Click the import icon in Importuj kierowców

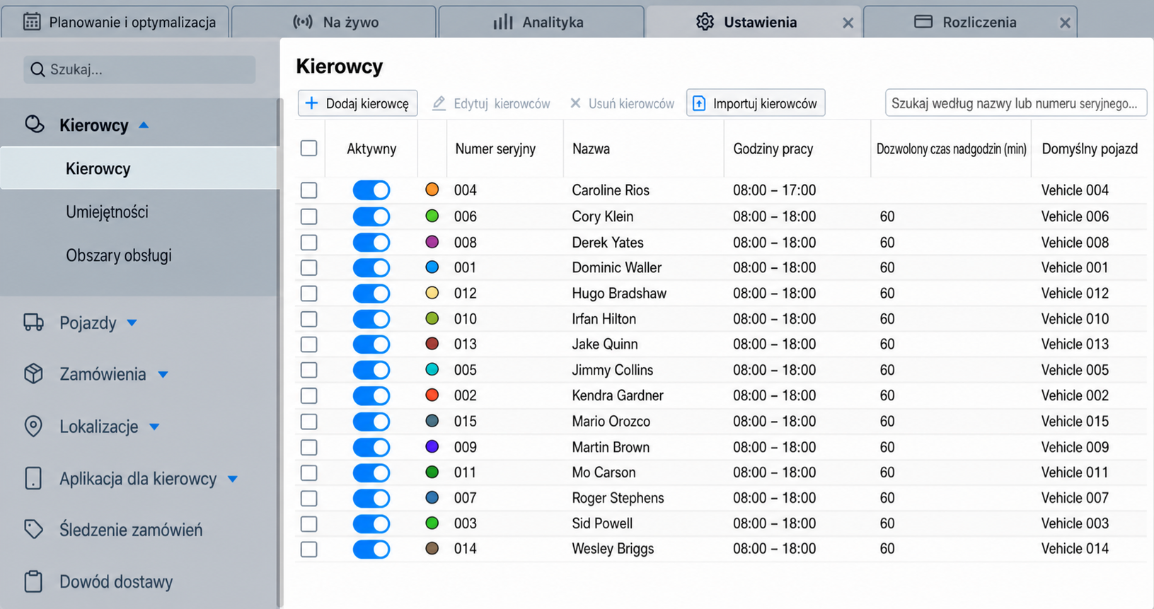(699, 103)
